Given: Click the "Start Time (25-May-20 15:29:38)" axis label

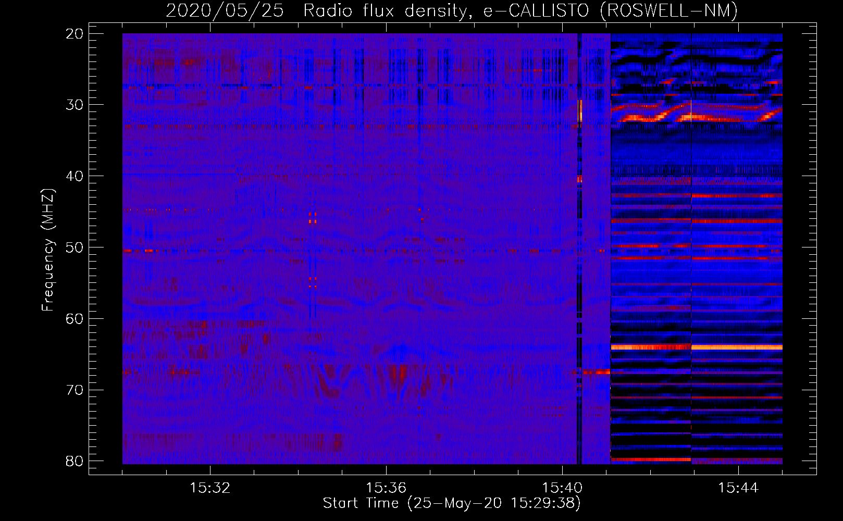Looking at the screenshot, I should [x=452, y=503].
